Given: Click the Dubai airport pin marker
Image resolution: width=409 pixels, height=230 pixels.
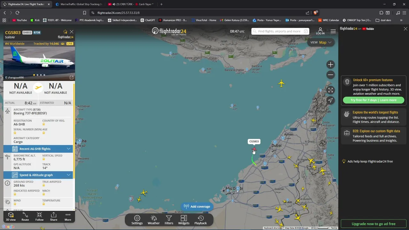Looking at the screenshot, I should pyautogui.click(x=275, y=142).
